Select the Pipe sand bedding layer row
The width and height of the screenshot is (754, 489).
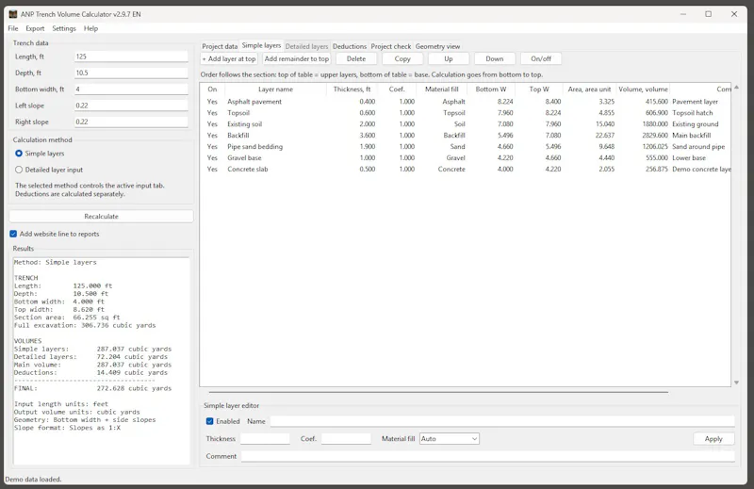click(466, 147)
